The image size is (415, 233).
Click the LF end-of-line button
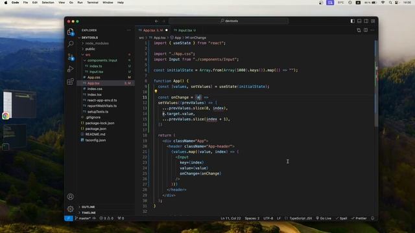tap(279, 218)
